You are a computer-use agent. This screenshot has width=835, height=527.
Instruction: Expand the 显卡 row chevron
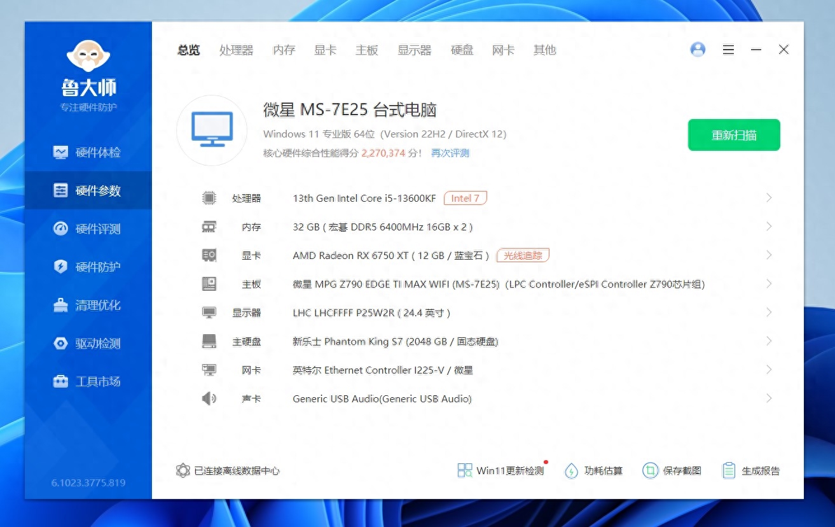tap(769, 255)
